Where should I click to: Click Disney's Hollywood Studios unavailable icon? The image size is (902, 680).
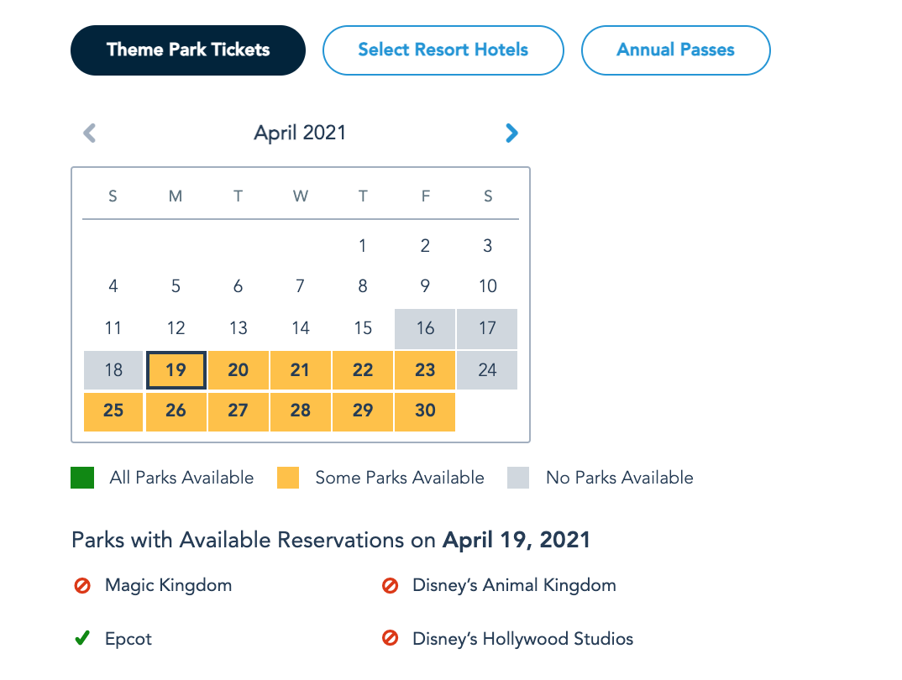click(x=390, y=639)
